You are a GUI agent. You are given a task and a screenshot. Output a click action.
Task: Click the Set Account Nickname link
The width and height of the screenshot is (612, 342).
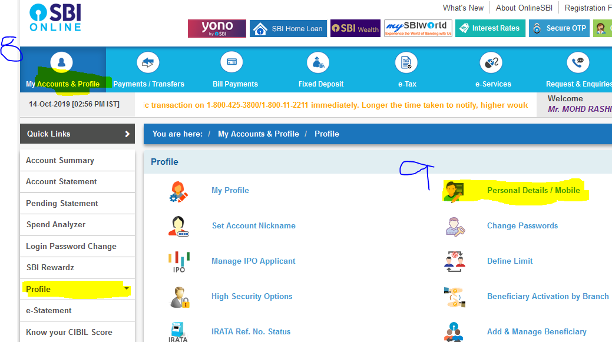[254, 226]
